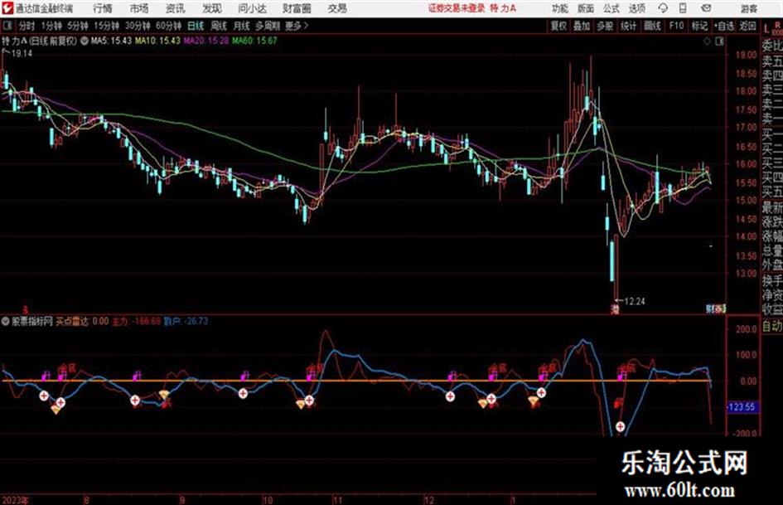Viewport: 783px width, 505px height.
Task: Click the MA60: 15.67 label
Action: point(254,41)
